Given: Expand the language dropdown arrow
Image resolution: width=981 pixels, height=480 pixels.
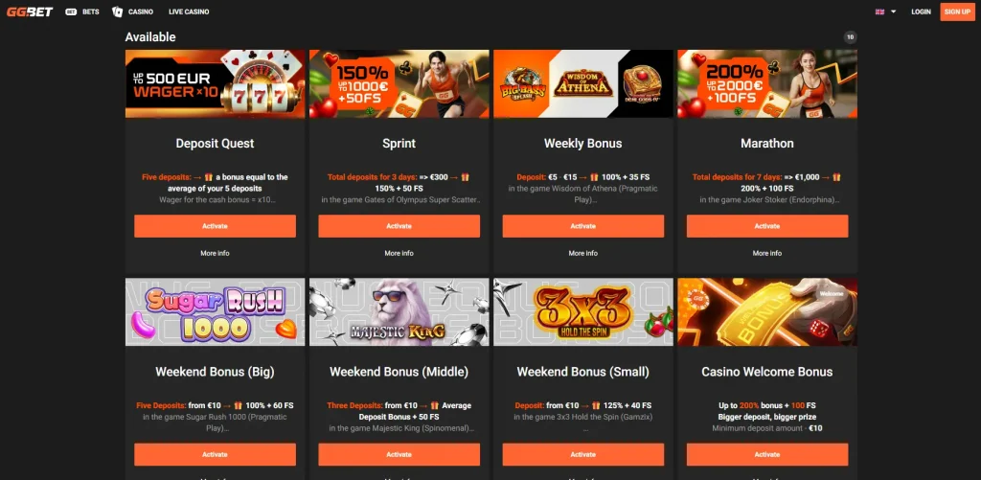Looking at the screenshot, I should coord(894,11).
